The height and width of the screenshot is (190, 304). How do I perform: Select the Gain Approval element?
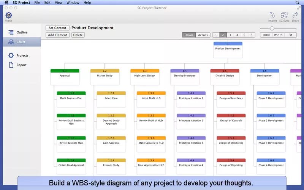coord(111,144)
